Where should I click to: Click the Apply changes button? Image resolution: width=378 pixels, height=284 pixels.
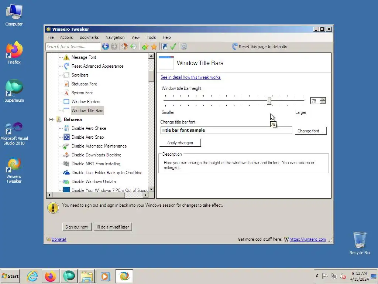(180, 143)
